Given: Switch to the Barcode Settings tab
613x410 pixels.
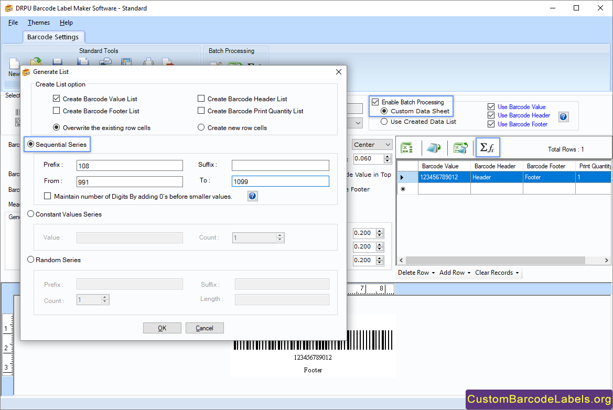Looking at the screenshot, I should 53,37.
